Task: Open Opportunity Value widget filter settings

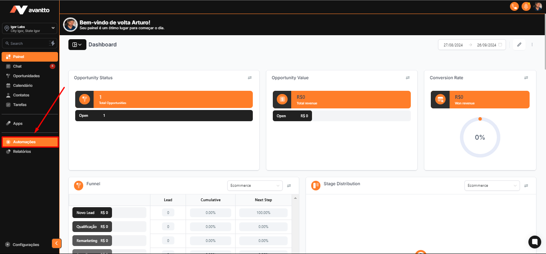Action: (x=408, y=78)
